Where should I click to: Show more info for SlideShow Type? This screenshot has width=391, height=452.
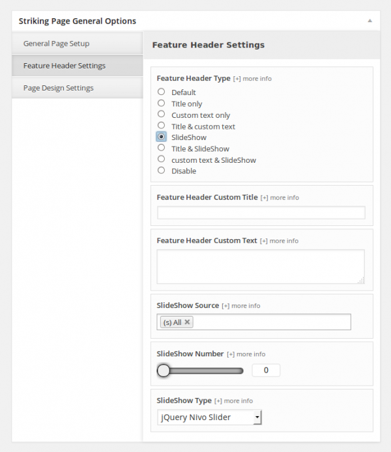click(233, 401)
